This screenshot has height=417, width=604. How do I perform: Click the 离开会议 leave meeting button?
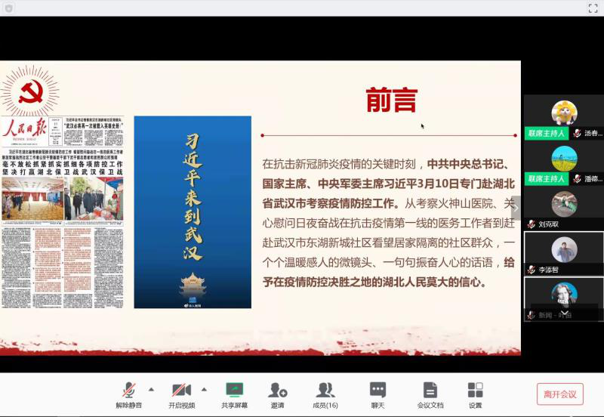[559, 394]
